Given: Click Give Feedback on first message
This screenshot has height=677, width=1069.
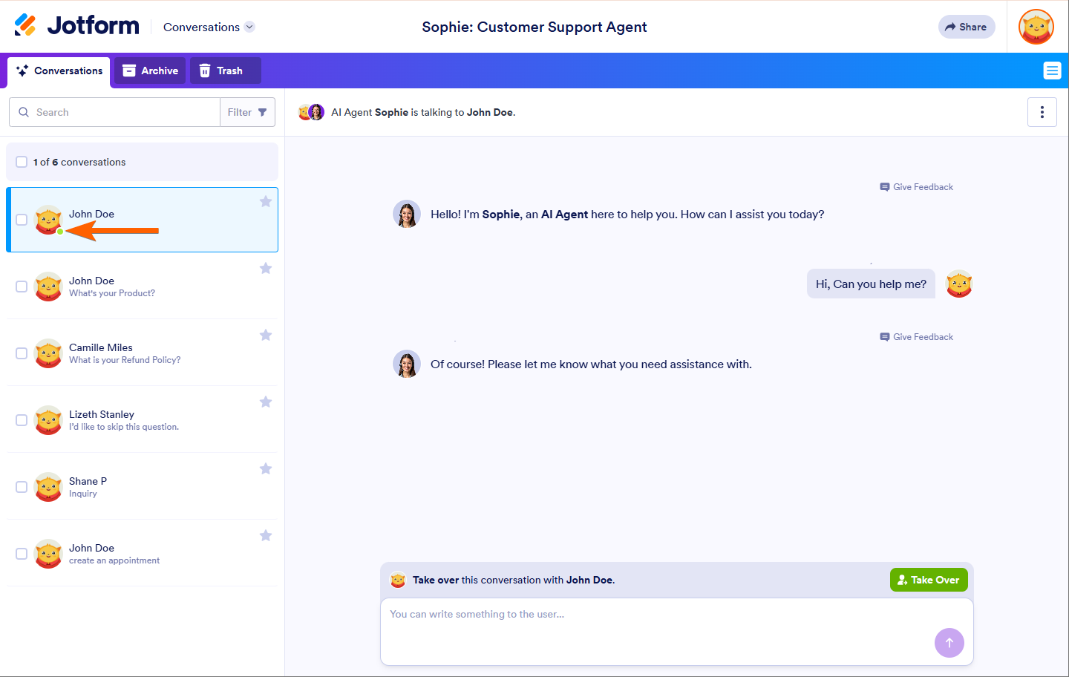Looking at the screenshot, I should (917, 187).
